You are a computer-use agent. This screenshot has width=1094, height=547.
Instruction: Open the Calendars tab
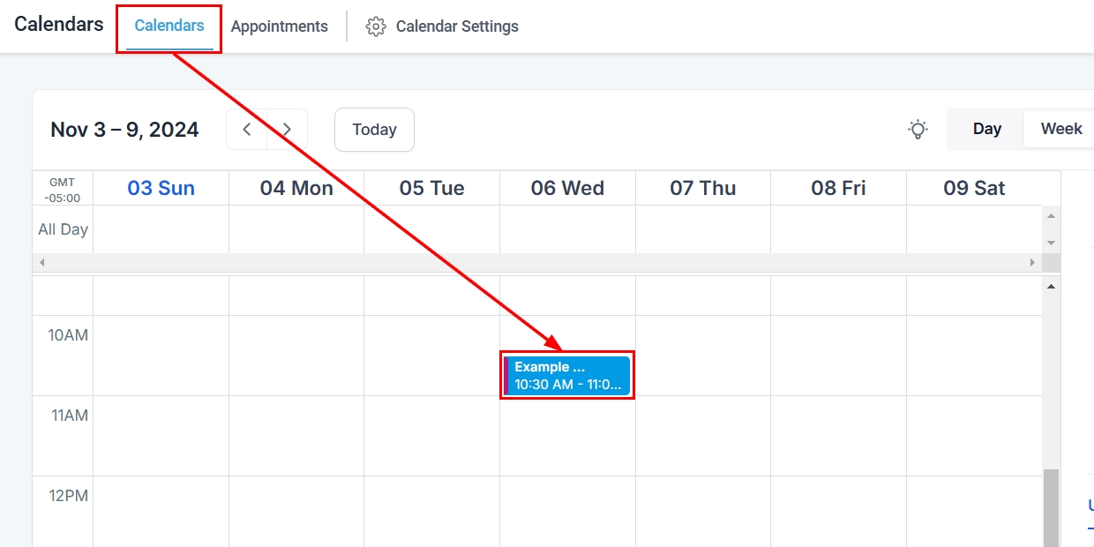click(169, 26)
